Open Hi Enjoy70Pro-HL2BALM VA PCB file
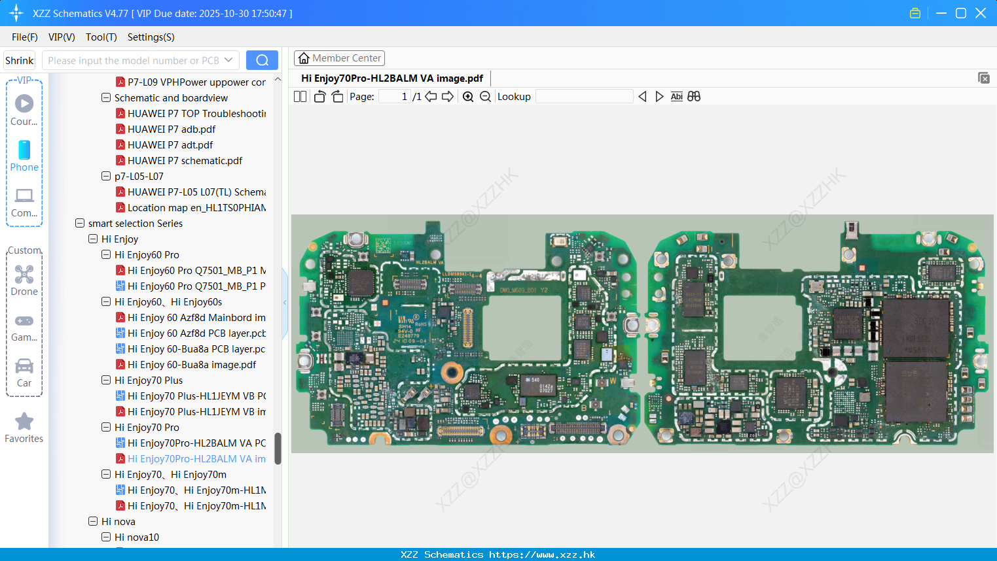This screenshot has width=997, height=561. tap(191, 443)
